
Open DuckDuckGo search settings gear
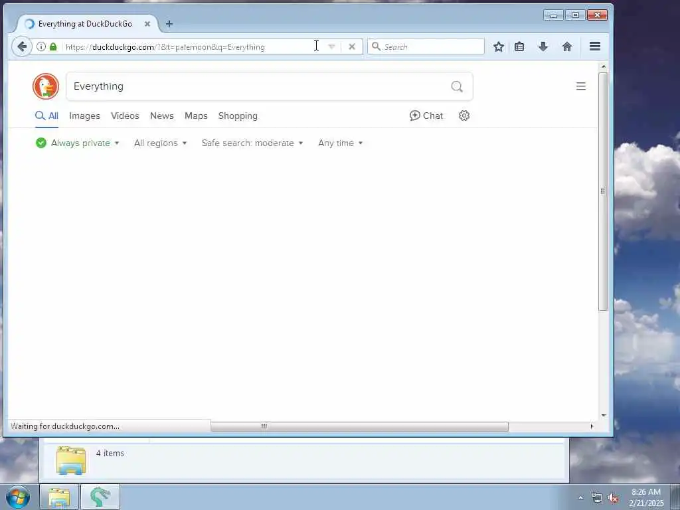coord(464,116)
